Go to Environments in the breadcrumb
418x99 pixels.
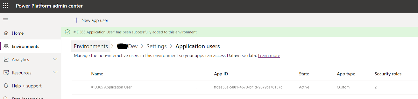(91, 46)
